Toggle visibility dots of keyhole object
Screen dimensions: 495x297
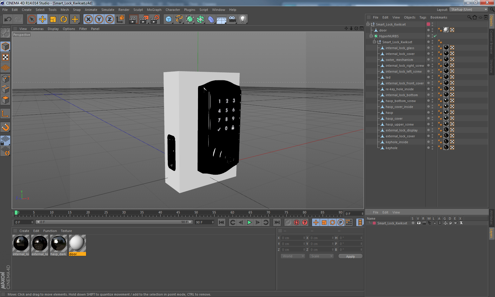pos(432,148)
